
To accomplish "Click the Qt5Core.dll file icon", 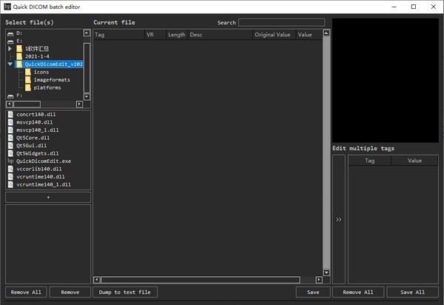I will [x=10, y=138].
